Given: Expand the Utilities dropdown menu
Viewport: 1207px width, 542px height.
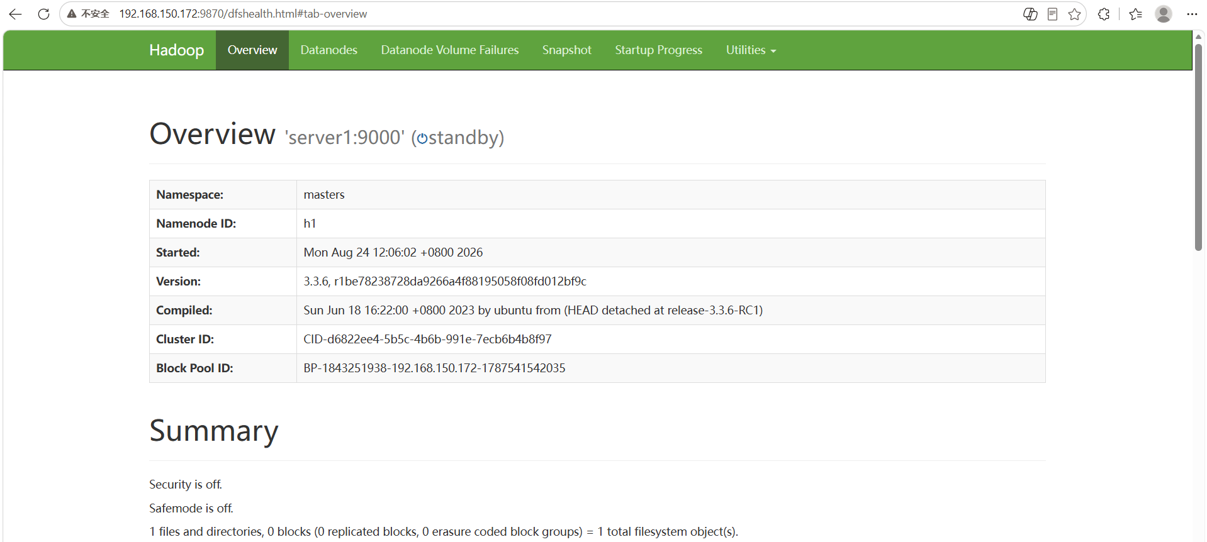Looking at the screenshot, I should tap(751, 50).
